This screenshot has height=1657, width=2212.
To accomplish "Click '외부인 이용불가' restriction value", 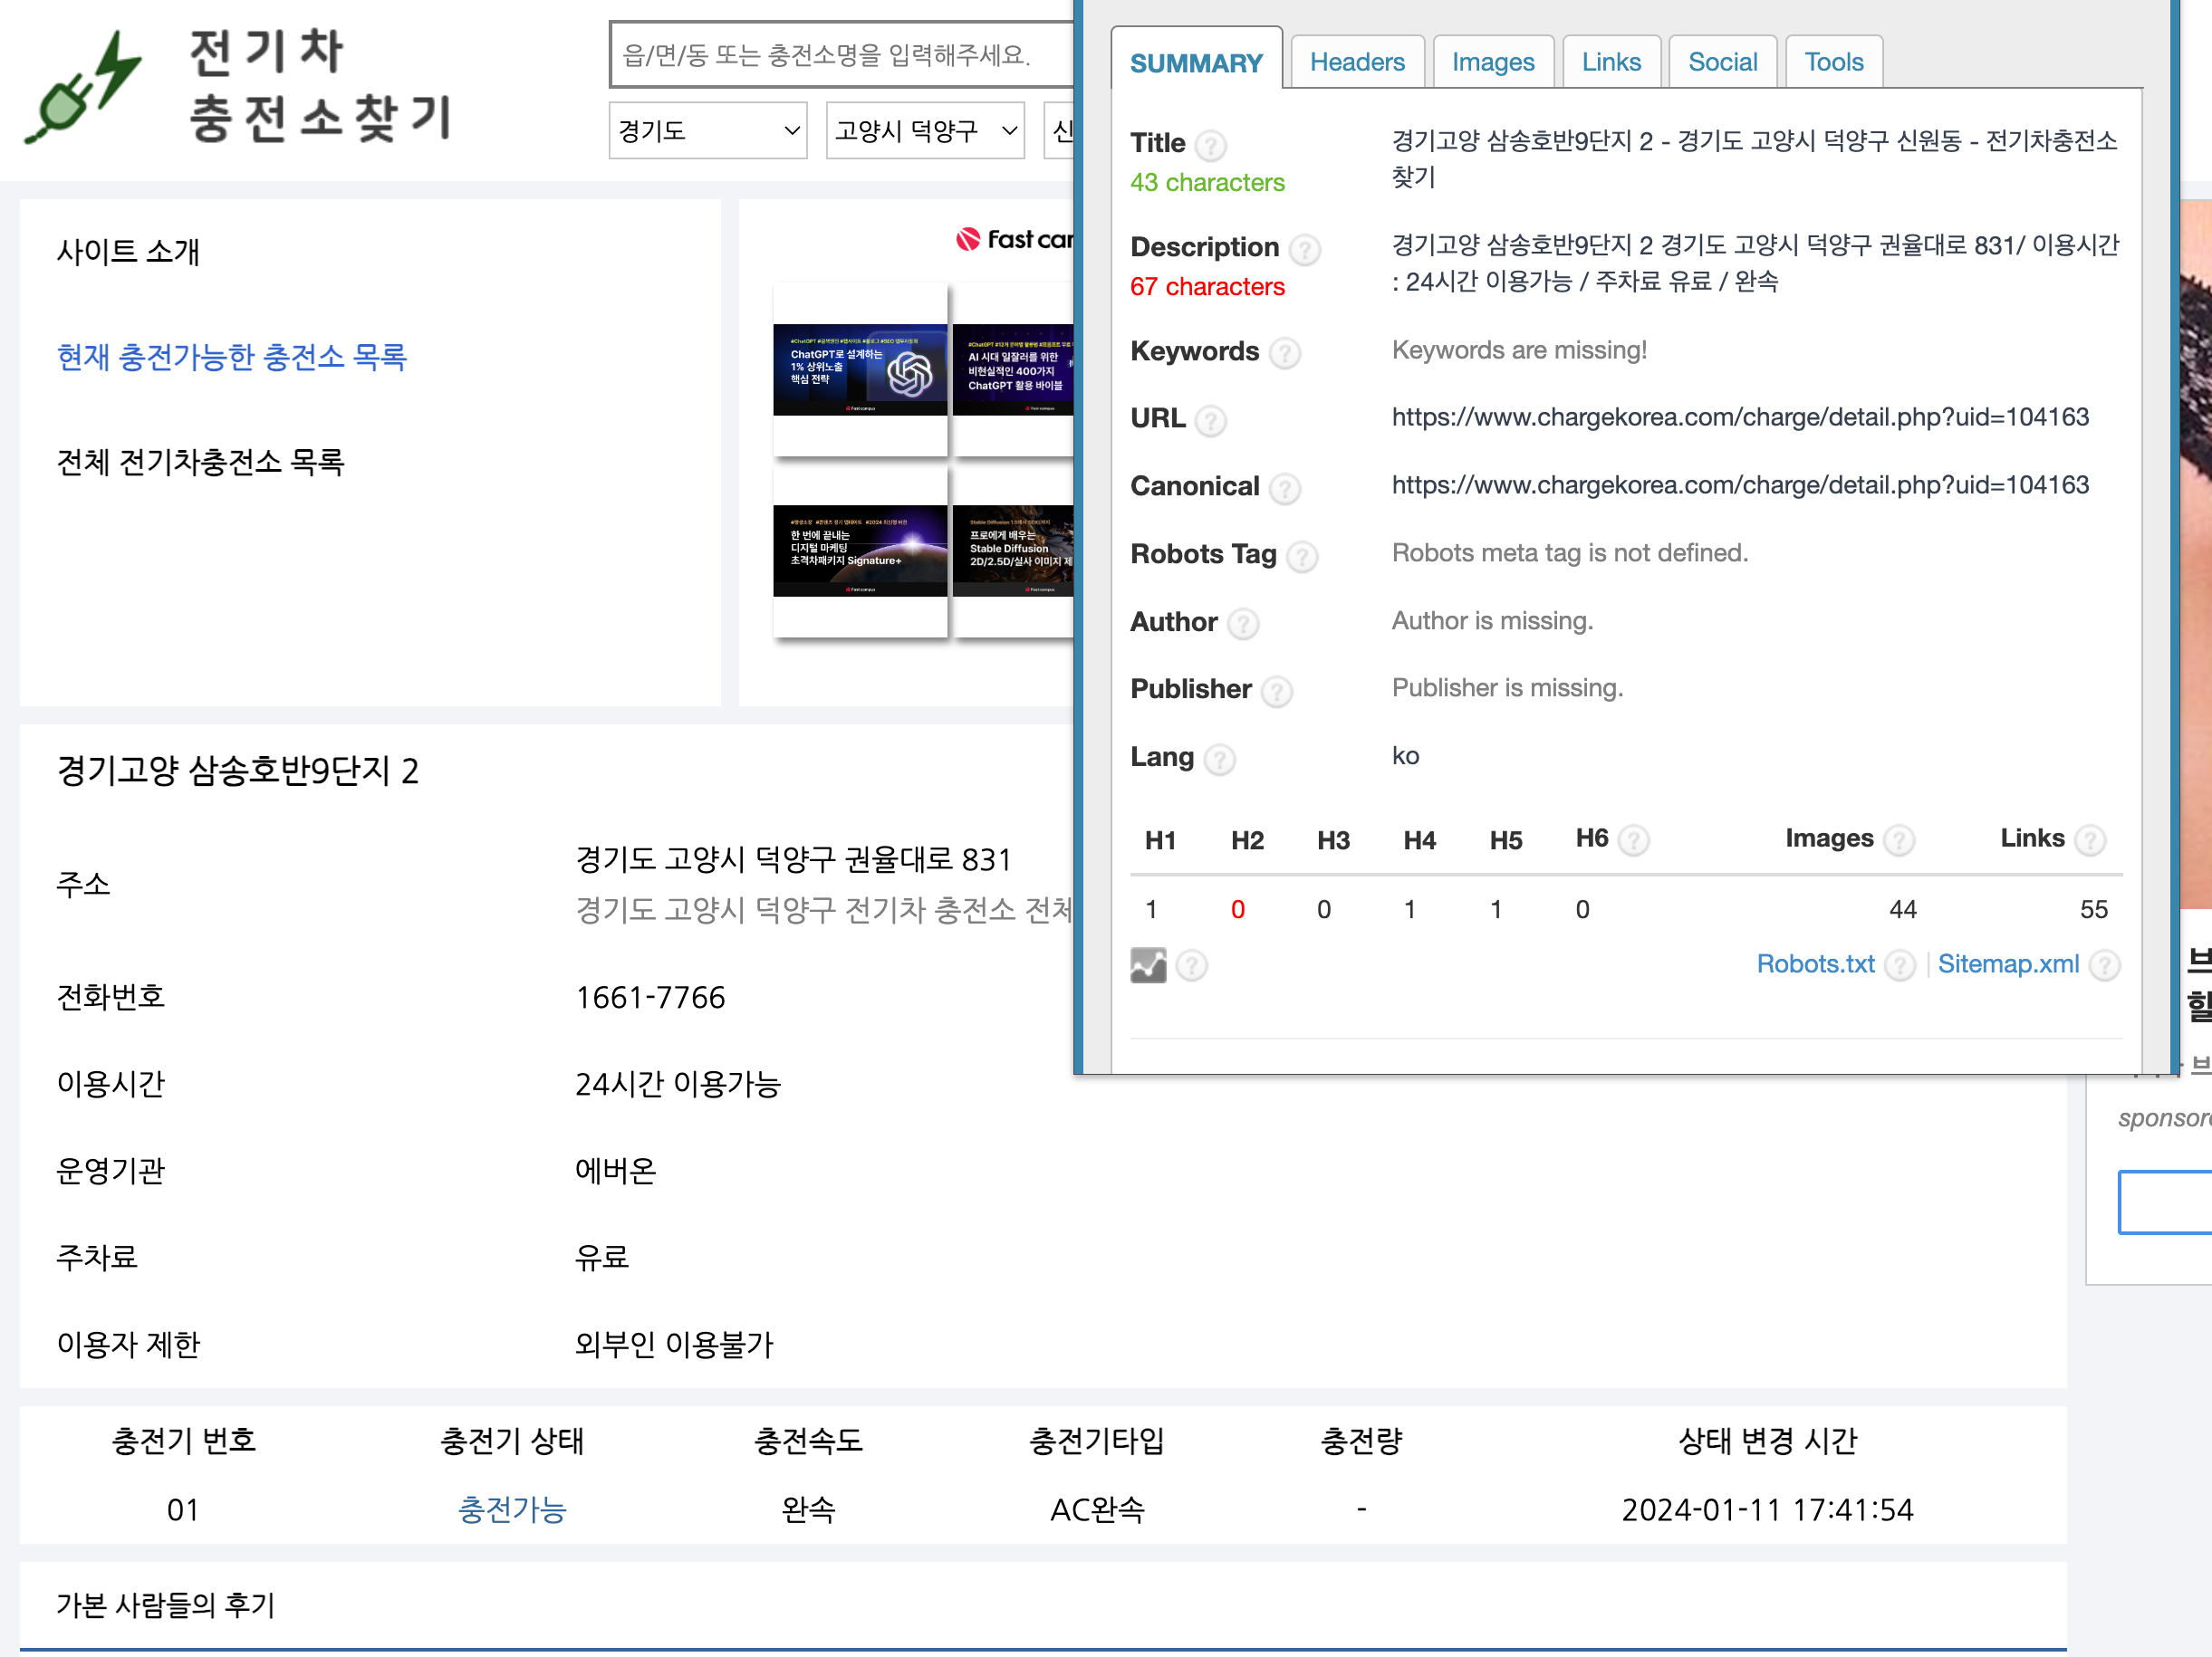I will click(674, 1345).
